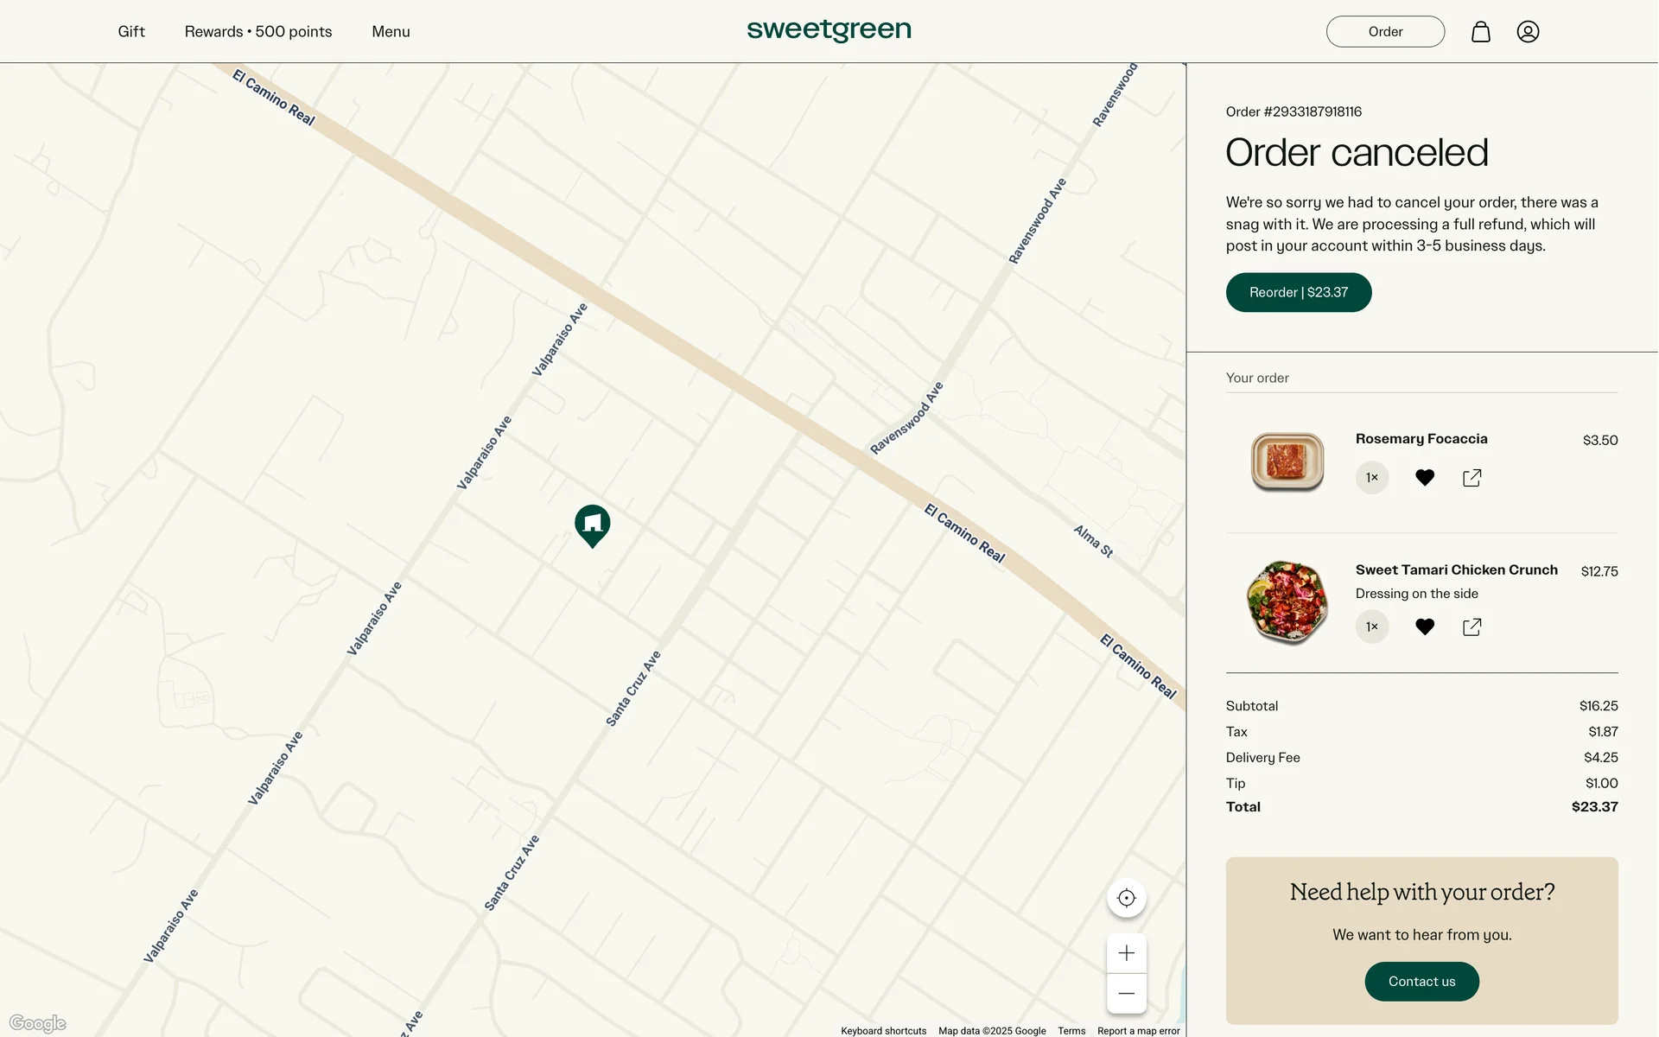Share the Rosemary Focaccia item
This screenshot has height=1037, width=1659.
[1471, 478]
